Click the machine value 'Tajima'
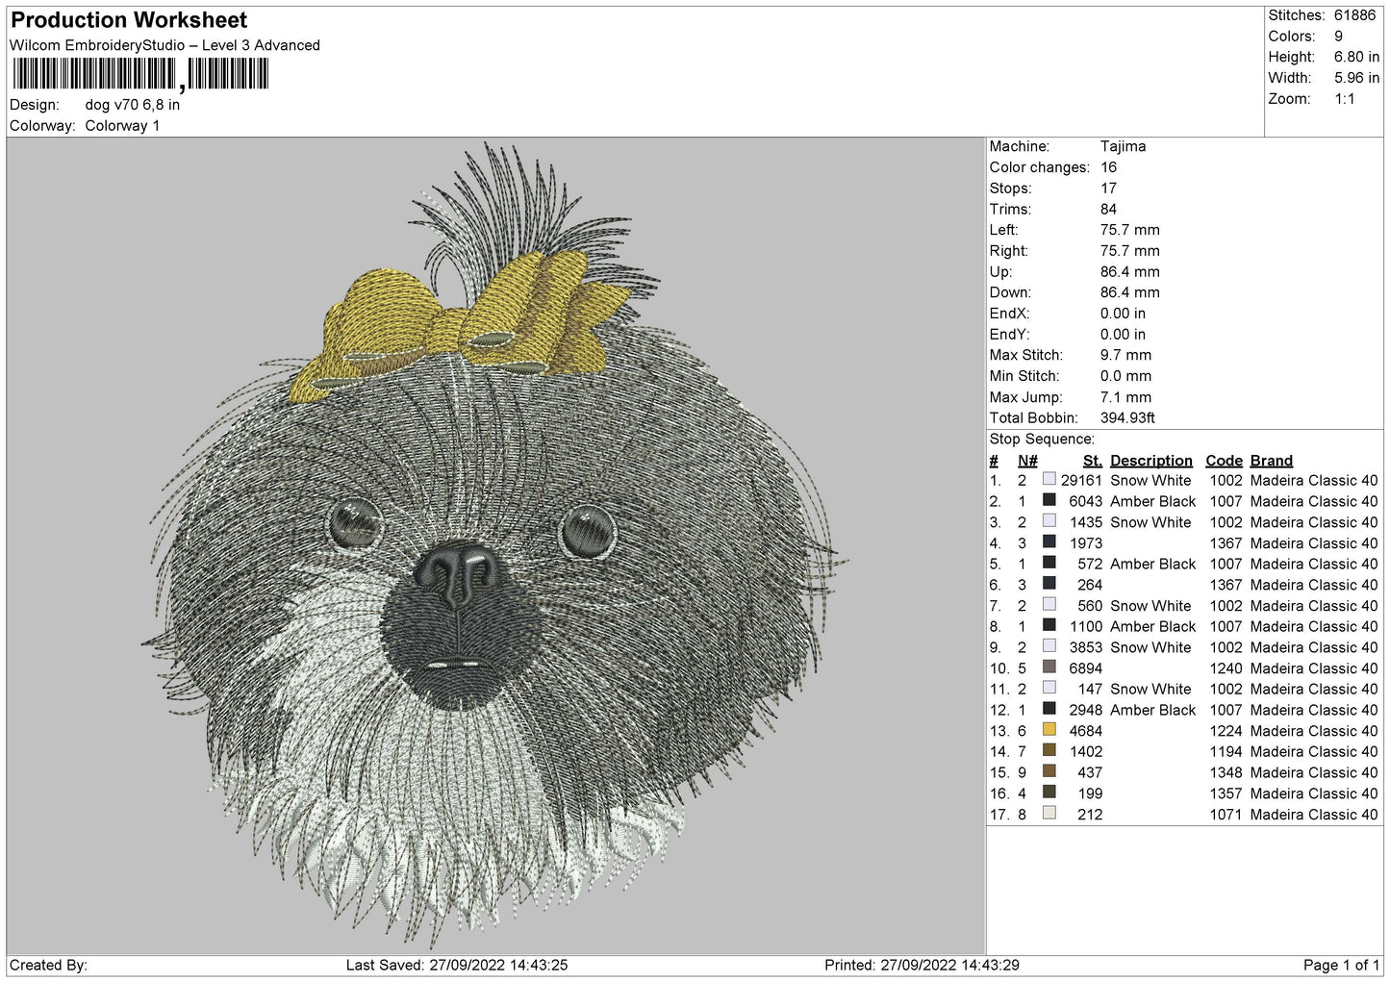Screen dimensions: 1390x982 pos(1123,146)
